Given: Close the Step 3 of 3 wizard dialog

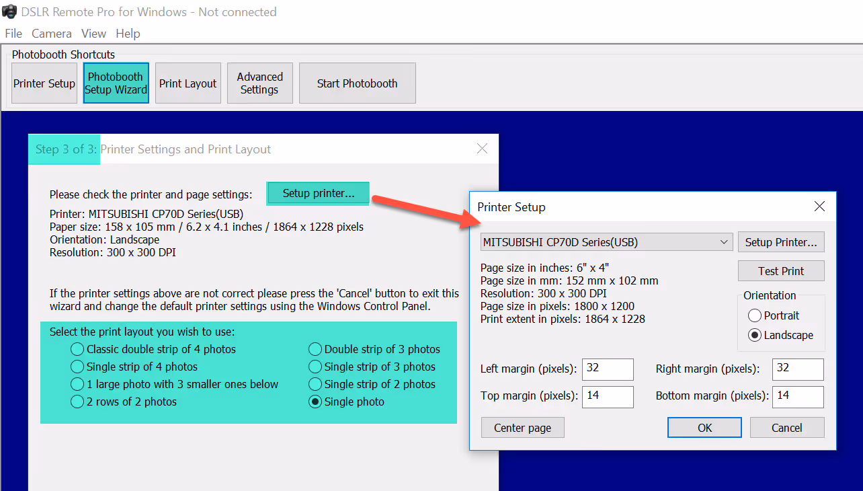Looking at the screenshot, I should click(x=482, y=149).
